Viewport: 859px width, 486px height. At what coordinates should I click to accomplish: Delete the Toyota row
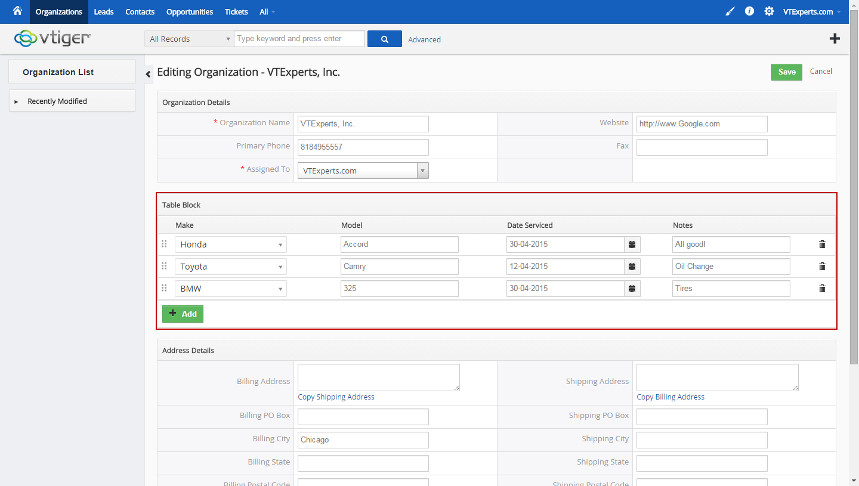pyautogui.click(x=822, y=267)
